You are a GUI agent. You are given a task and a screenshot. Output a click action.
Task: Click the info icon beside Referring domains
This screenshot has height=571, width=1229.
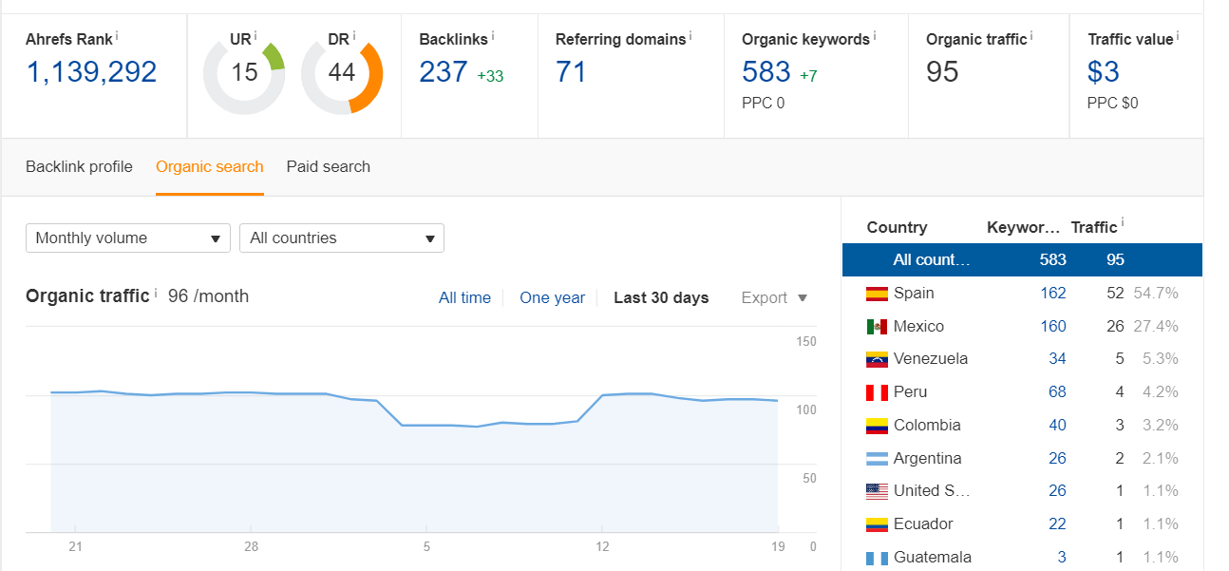tap(690, 36)
